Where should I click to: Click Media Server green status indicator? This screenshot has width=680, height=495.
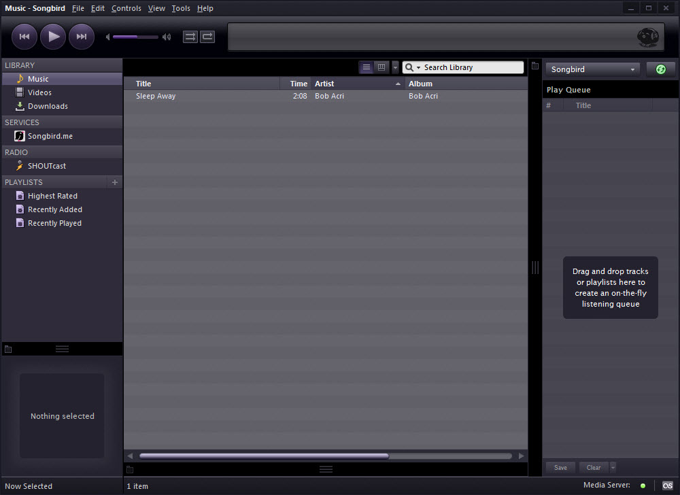point(643,486)
